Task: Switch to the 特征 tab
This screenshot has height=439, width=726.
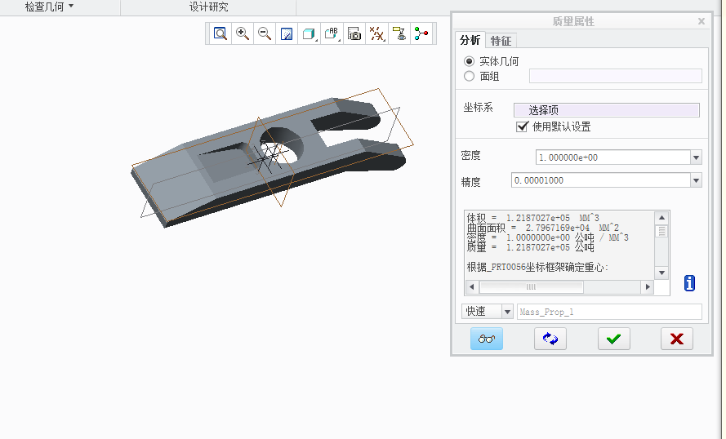Action: click(x=501, y=41)
